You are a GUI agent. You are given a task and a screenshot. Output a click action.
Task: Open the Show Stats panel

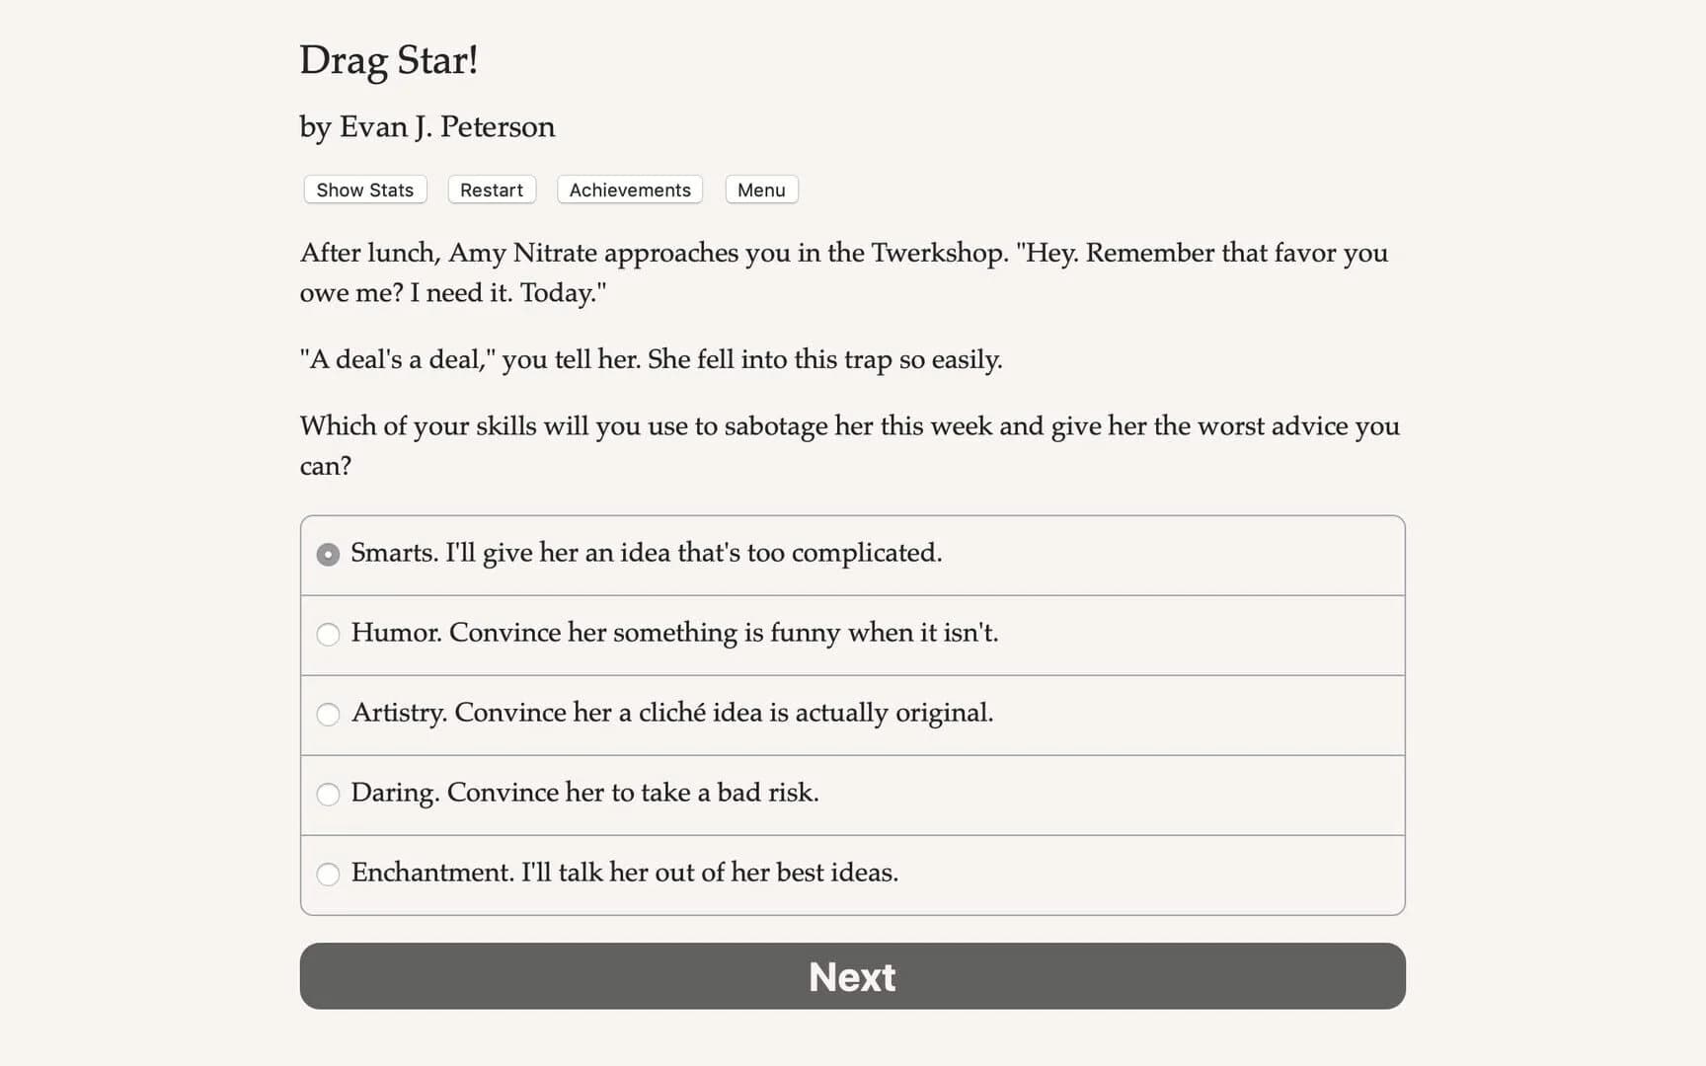click(363, 190)
